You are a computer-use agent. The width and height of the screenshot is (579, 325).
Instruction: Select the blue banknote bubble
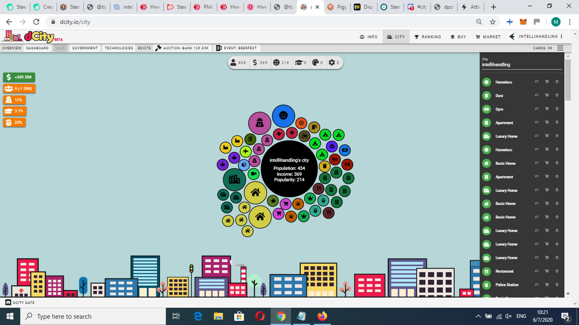pos(345,150)
